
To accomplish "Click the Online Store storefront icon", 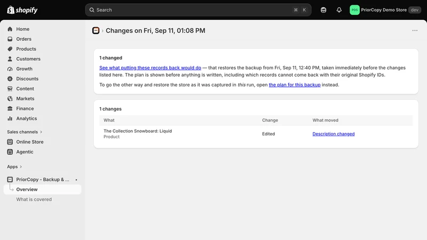I will (x=10, y=142).
